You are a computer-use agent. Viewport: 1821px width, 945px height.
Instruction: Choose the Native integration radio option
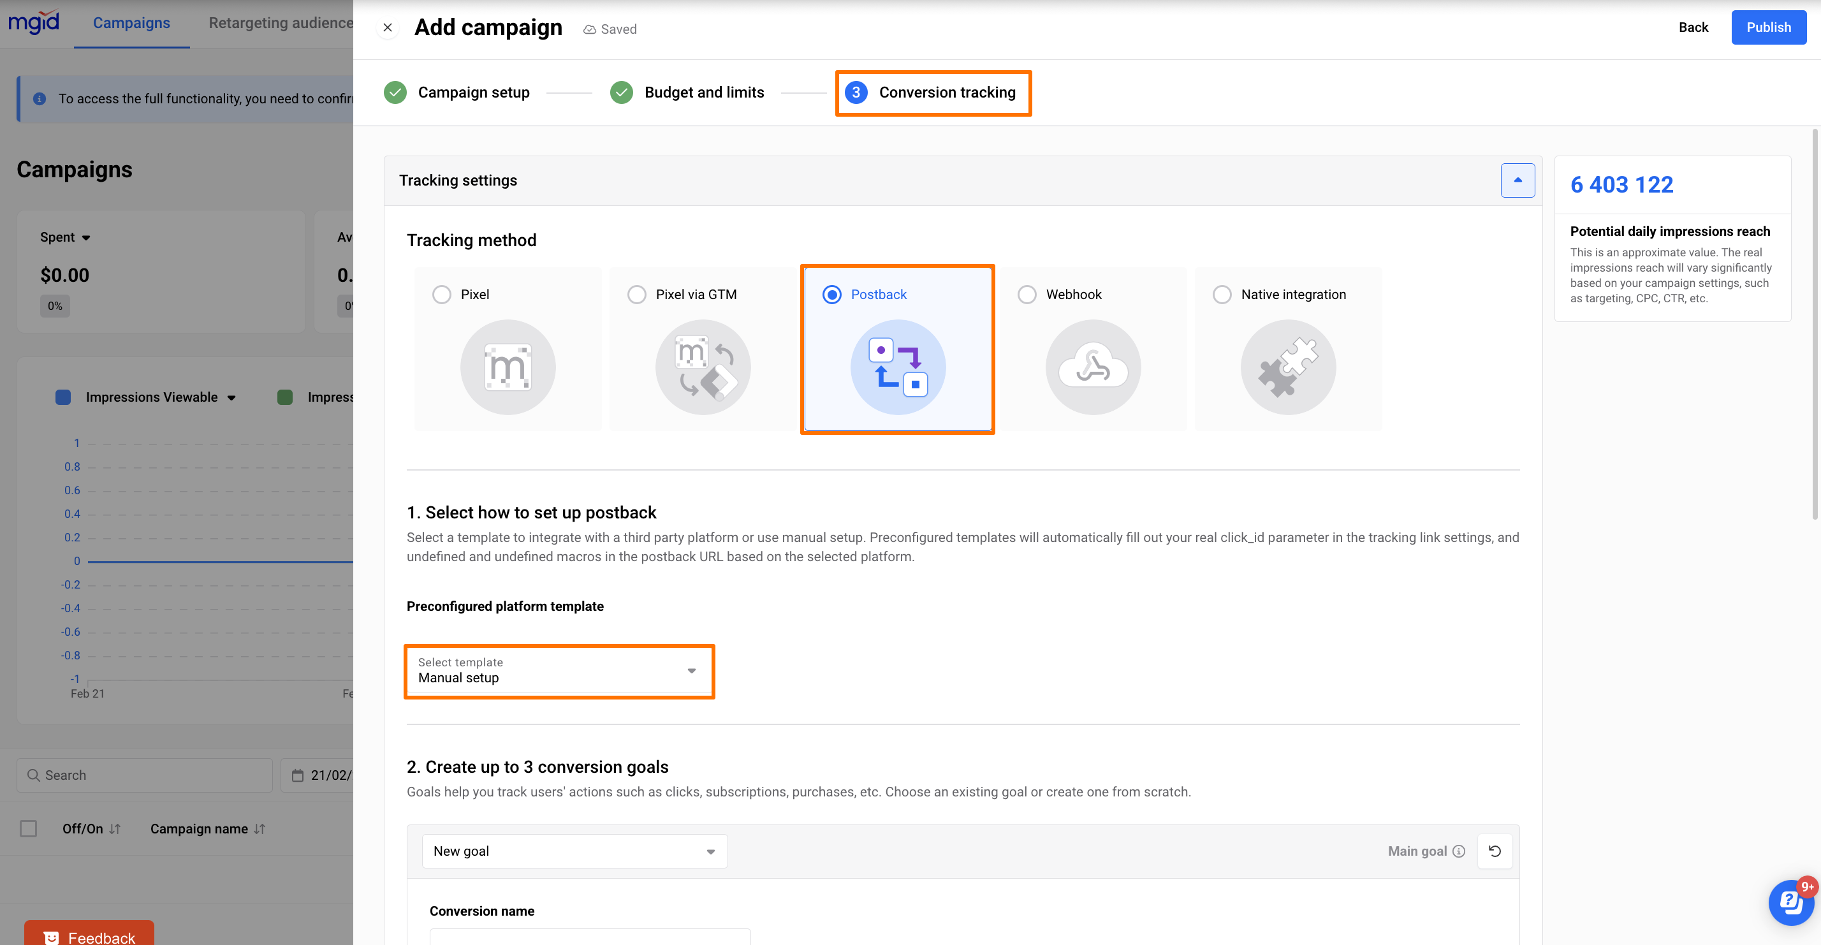[1222, 294]
